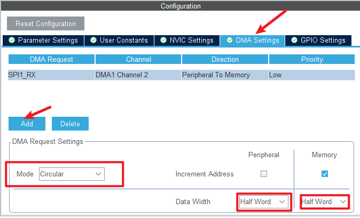Select the DMA Settings tab
Screen dimensions: 360x218
point(253,41)
